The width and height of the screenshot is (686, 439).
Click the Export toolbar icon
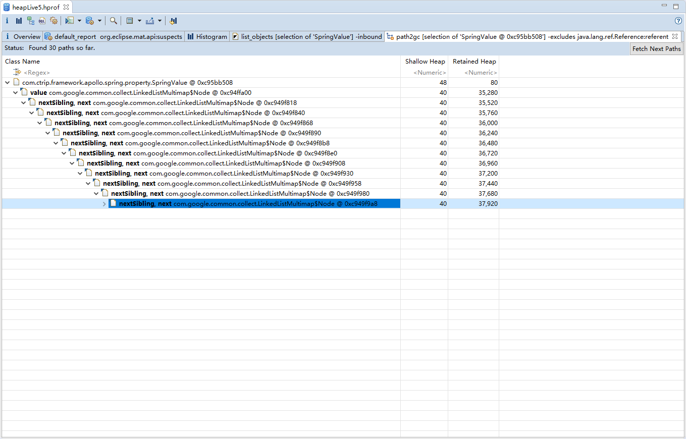(150, 21)
